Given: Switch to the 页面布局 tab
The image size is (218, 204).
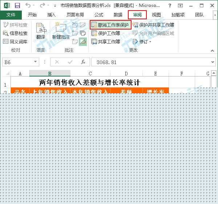Looking at the screenshot, I should point(75,15).
